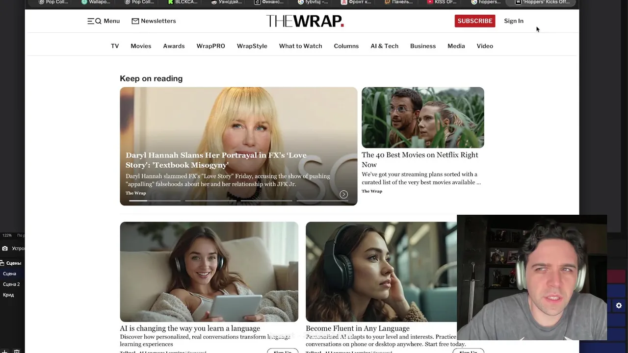Open the TV section
Viewport: 628px width, 353px height.
tap(115, 46)
